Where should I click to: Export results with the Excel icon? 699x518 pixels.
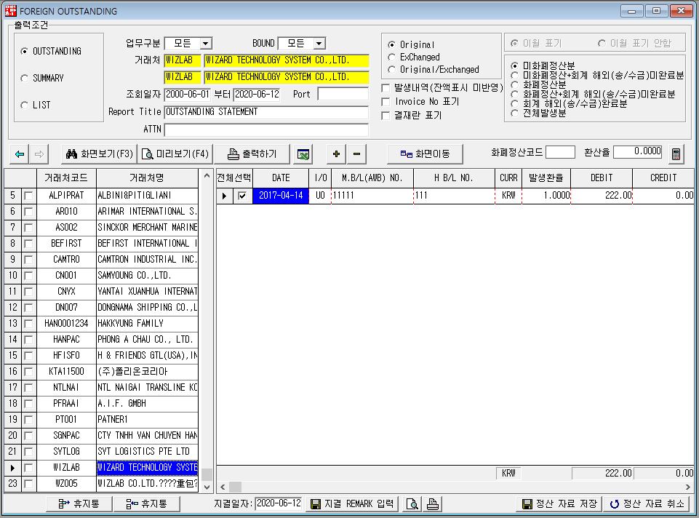click(x=303, y=154)
